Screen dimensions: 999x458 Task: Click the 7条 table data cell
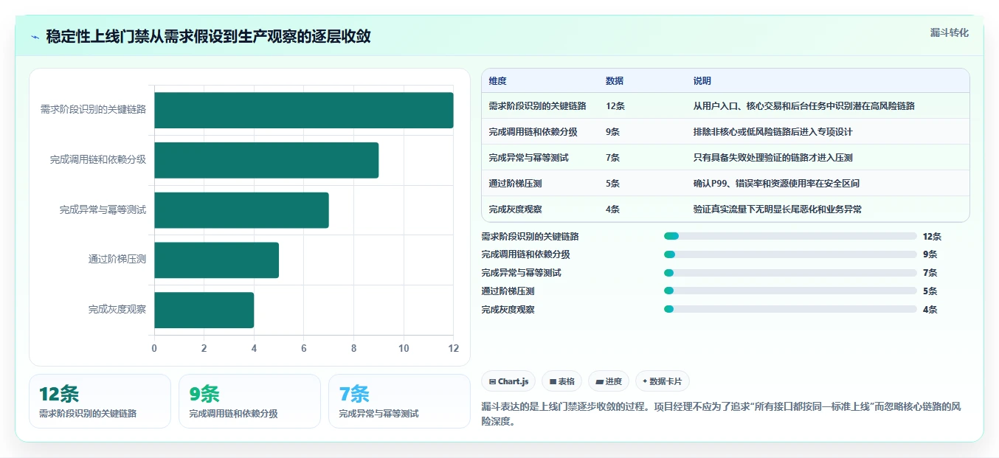pos(612,158)
